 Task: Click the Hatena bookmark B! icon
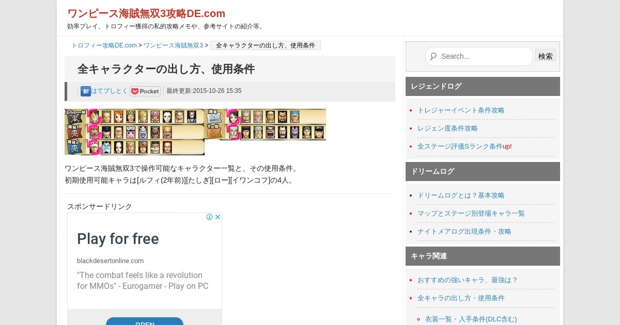point(86,91)
